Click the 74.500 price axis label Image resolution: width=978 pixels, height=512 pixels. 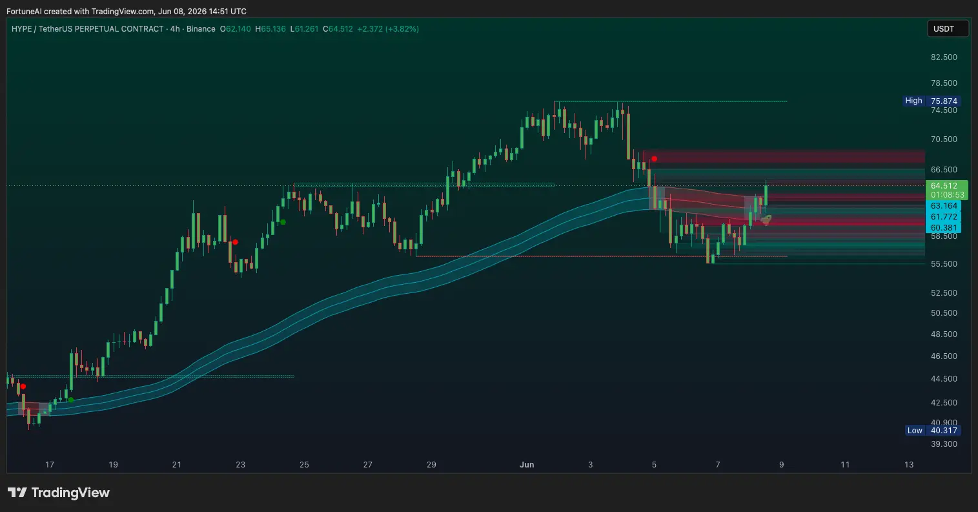(944, 110)
